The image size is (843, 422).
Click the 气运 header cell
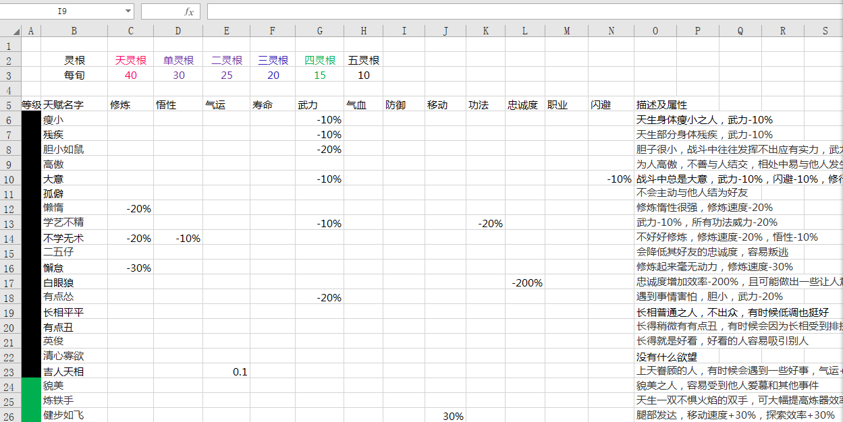pos(226,104)
